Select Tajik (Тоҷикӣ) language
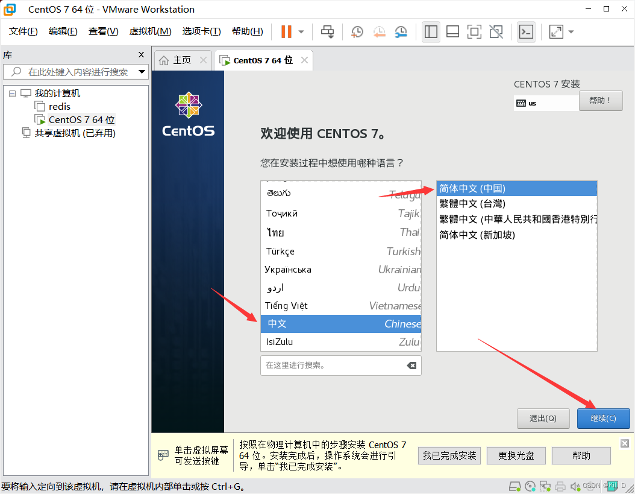The image size is (635, 494). click(341, 214)
